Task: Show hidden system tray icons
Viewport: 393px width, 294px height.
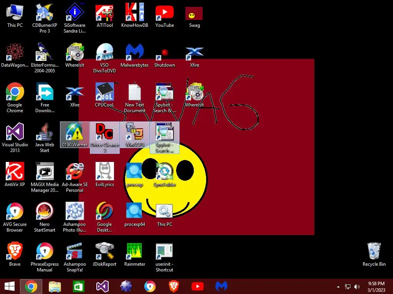Action: tap(339, 287)
